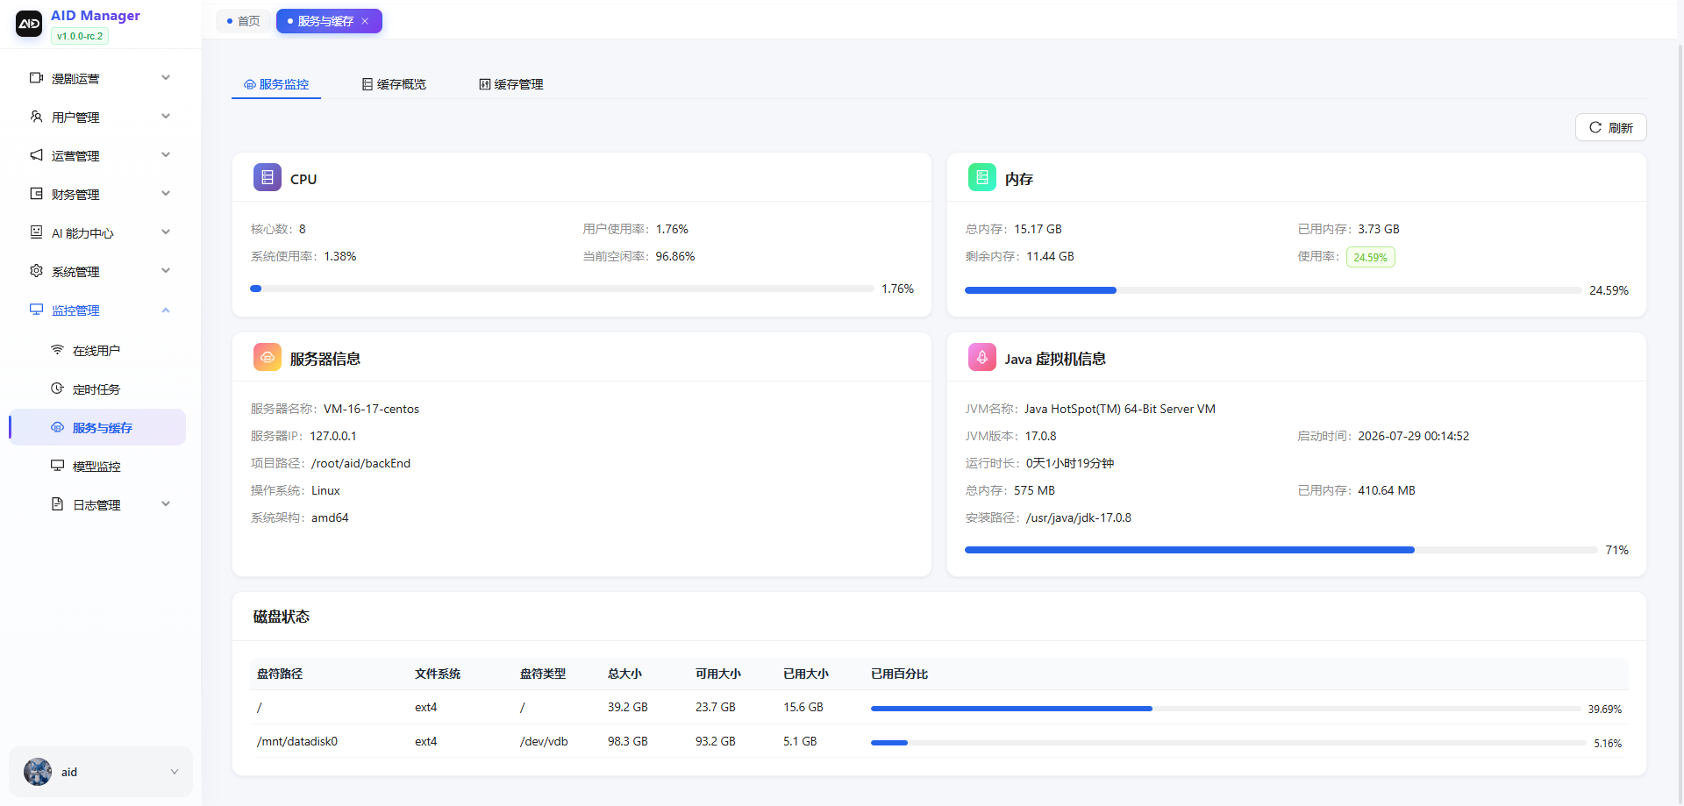Image resolution: width=1684 pixels, height=806 pixels.
Task: Click project path /root/aid/backEnd
Action: (360, 463)
